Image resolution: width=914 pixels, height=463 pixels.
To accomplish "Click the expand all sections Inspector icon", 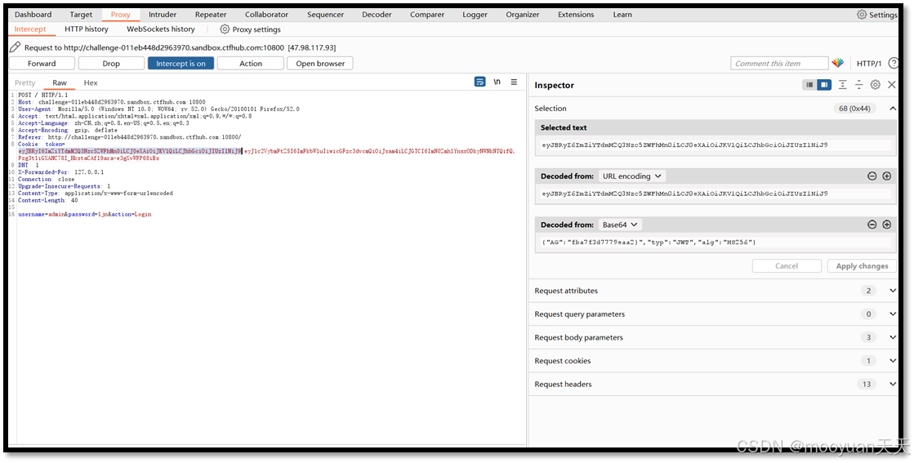I will 843,85.
